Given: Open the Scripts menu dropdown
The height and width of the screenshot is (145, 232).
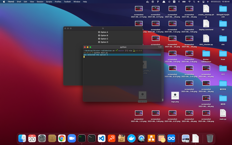Looking at the screenshot, I should click(49, 2).
